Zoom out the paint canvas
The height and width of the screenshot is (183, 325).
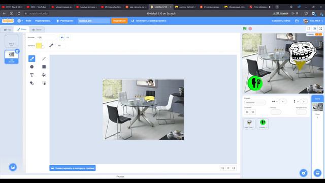coord(223,168)
